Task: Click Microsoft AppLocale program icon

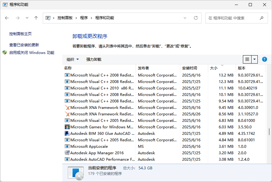Action: click(x=67, y=147)
